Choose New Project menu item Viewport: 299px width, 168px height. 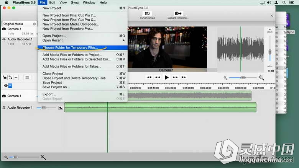point(82,8)
